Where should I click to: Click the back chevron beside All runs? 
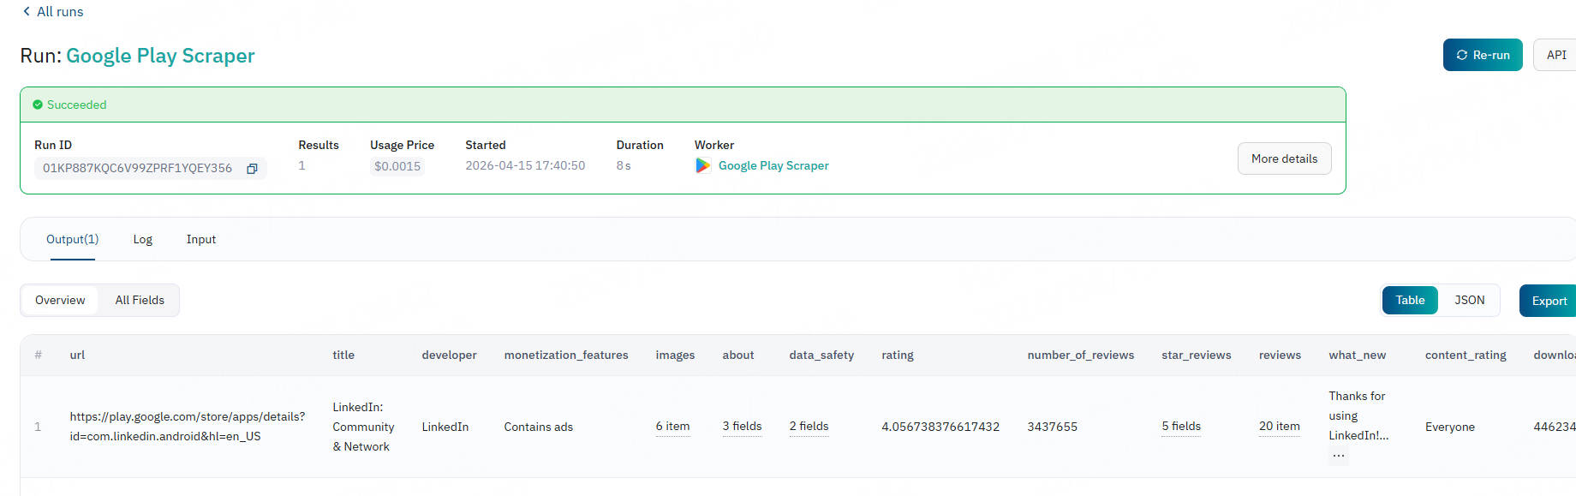[x=27, y=11]
